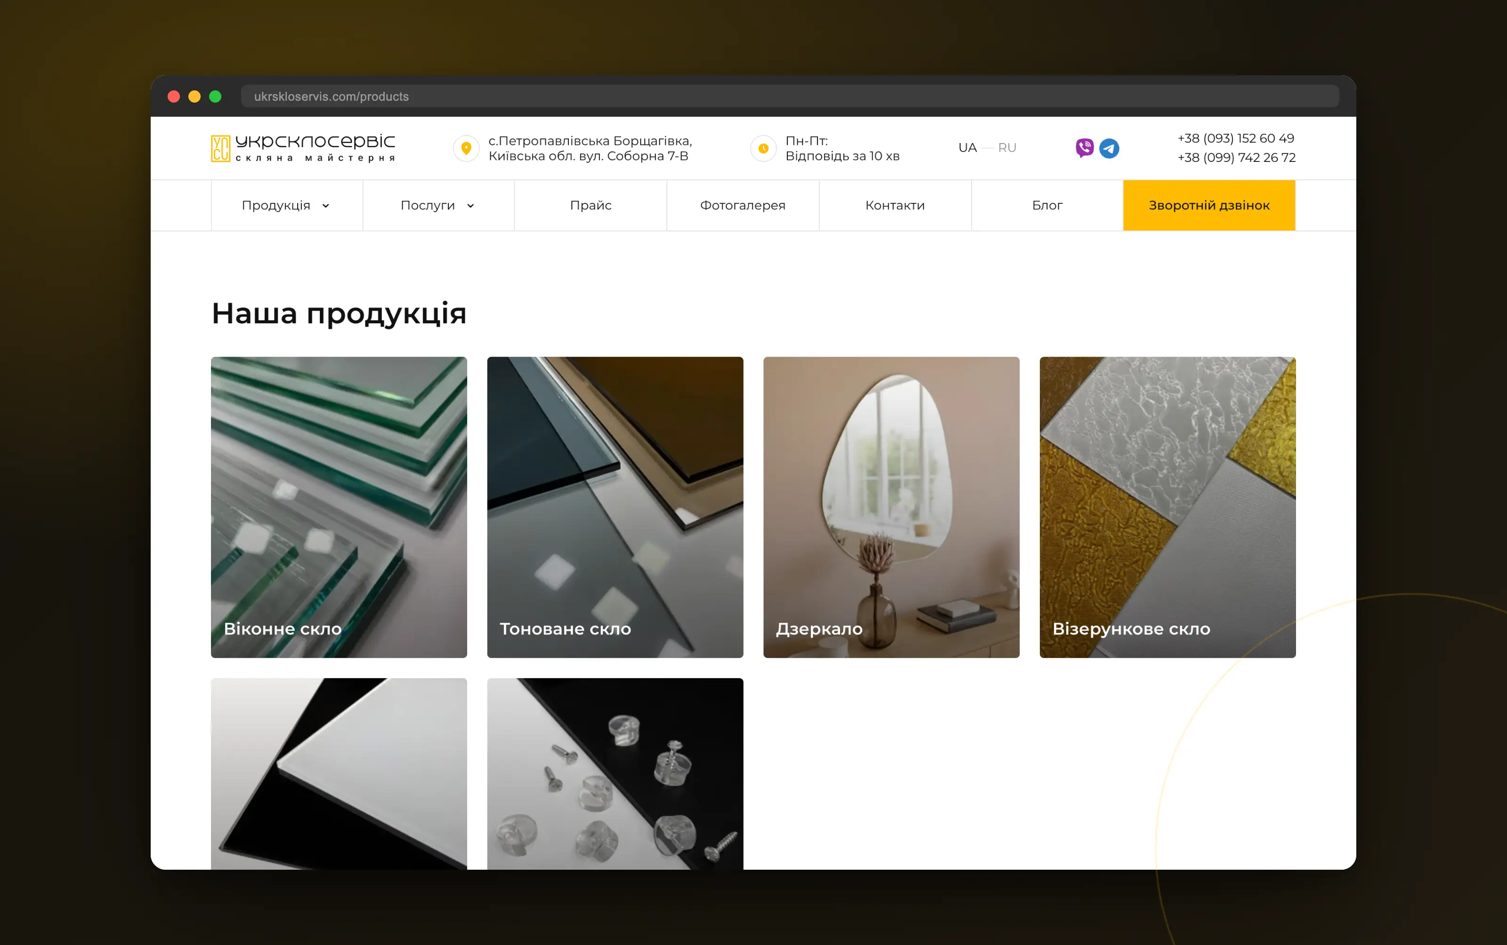Click the yellow minimize window button
Viewport: 1507px width, 945px height.
[x=194, y=96]
